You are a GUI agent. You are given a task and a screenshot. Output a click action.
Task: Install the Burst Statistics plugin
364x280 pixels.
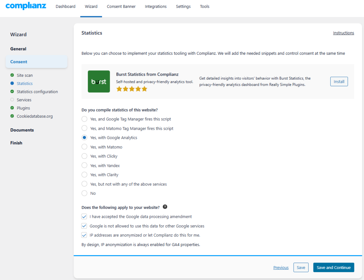(339, 81)
